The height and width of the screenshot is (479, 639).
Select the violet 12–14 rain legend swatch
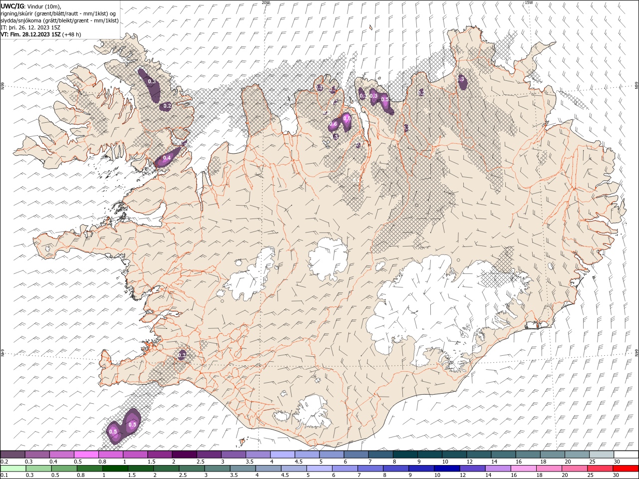coord(472,469)
